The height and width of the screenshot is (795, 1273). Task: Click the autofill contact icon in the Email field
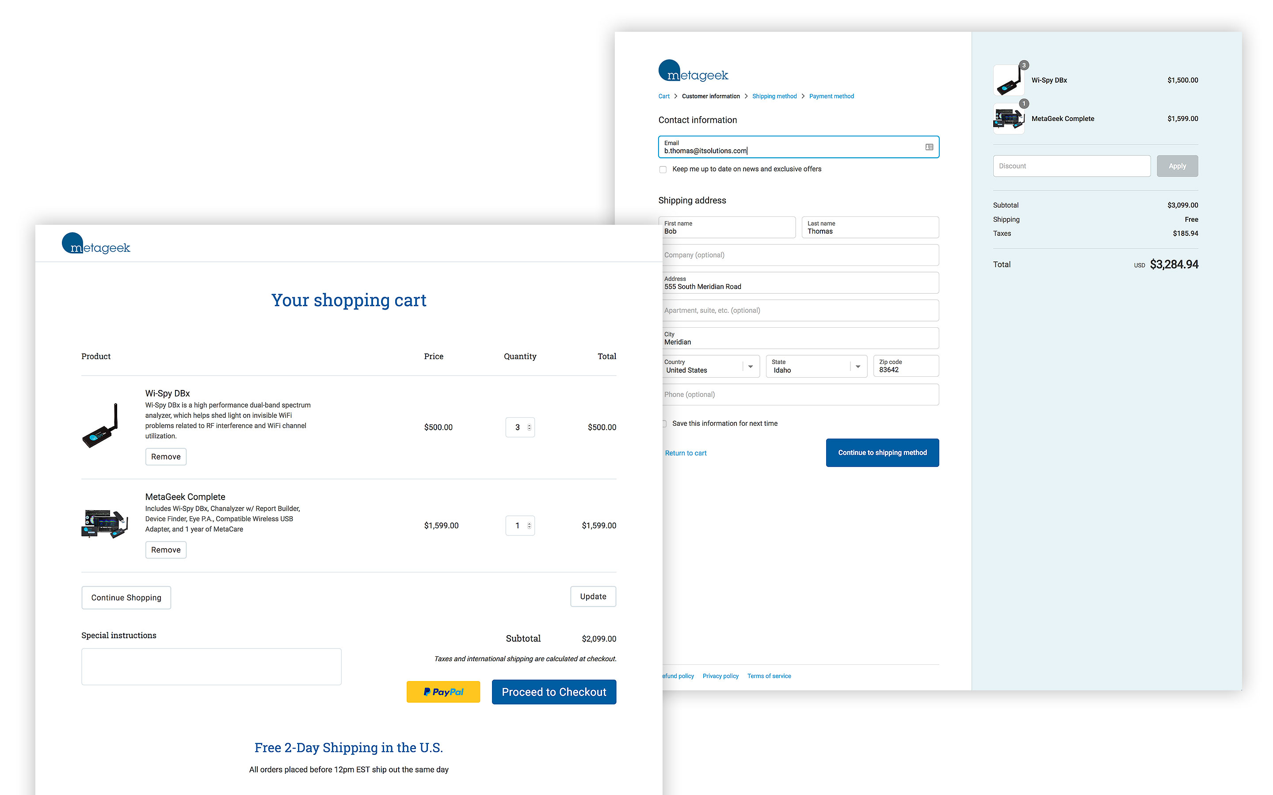(x=929, y=147)
